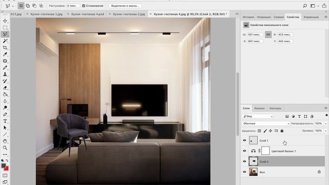Viewport: 329px width, 185px height.
Task: Filter layers by shape layers icon
Action: (x=305, y=117)
